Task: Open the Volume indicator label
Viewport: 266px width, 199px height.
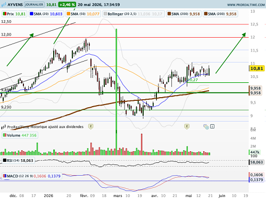Action: (x=14, y=135)
